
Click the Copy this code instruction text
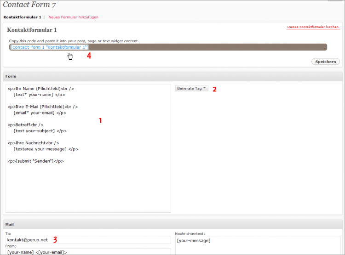tap(74, 41)
